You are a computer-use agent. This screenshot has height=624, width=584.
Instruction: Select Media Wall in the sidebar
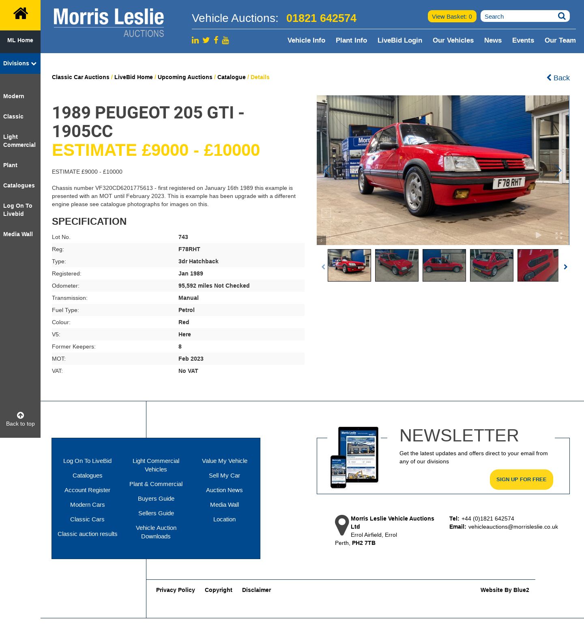point(18,234)
